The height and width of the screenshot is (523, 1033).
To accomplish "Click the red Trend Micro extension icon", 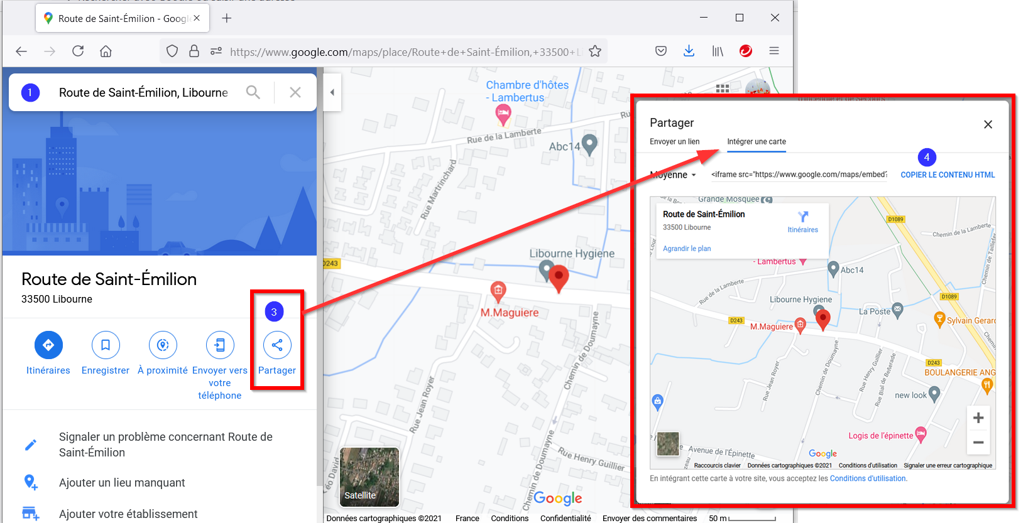I will (x=746, y=51).
